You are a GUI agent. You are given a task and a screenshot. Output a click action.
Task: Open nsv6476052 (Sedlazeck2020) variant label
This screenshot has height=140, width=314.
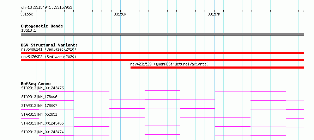click(49, 57)
